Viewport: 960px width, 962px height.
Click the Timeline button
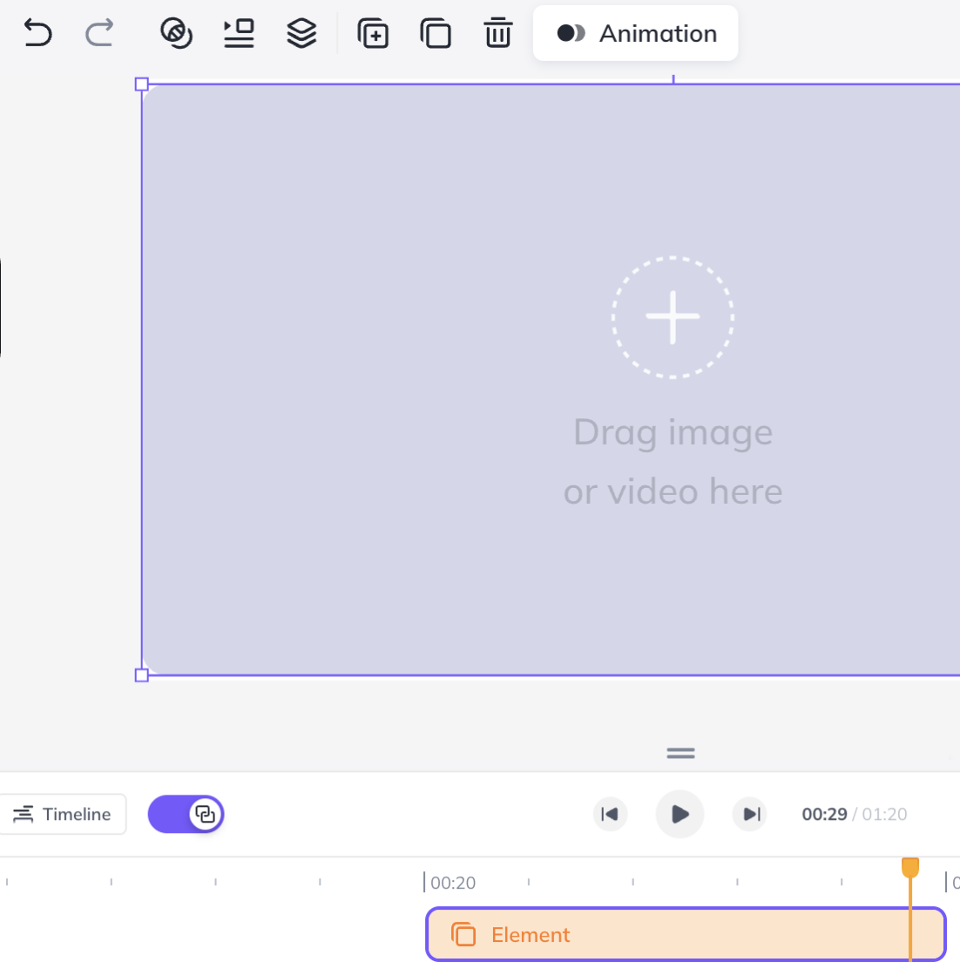(63, 814)
